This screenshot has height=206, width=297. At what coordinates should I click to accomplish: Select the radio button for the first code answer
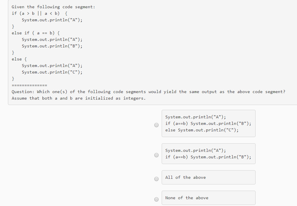pyautogui.click(x=156, y=125)
